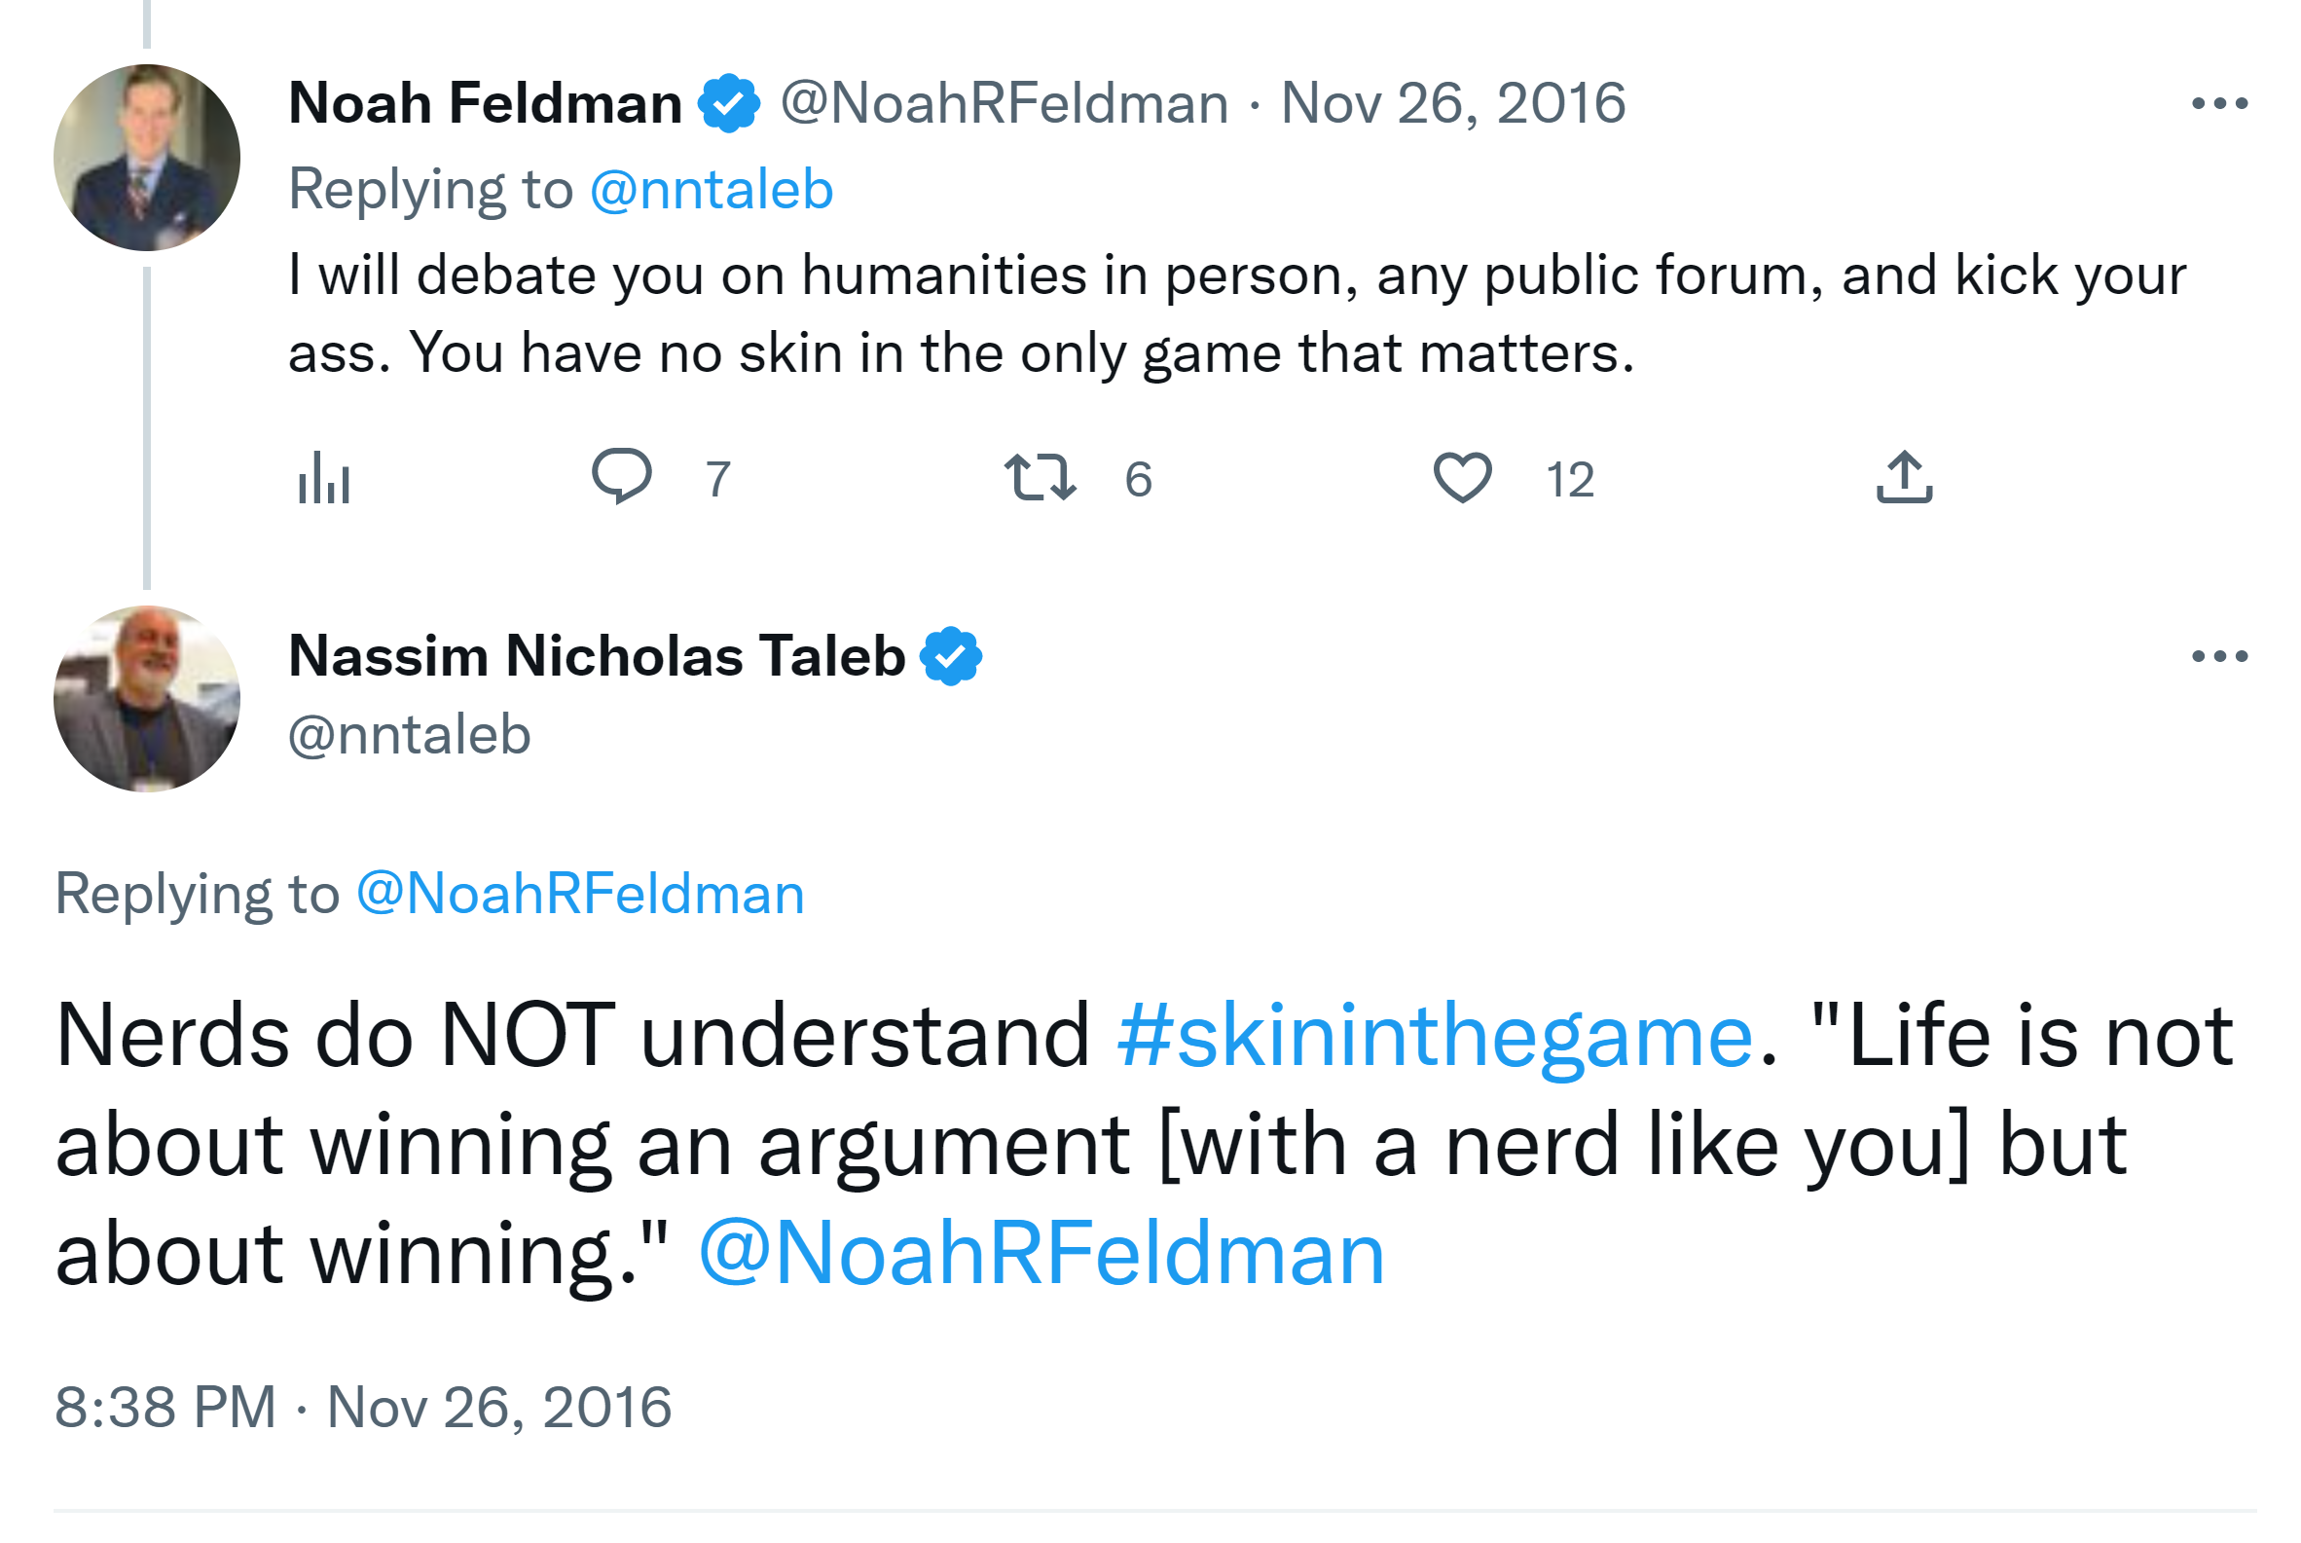Click Nassim Nicholas Taleb's verified badge
Image resolution: width=2301 pixels, height=1543 pixels.
pyautogui.click(x=950, y=656)
